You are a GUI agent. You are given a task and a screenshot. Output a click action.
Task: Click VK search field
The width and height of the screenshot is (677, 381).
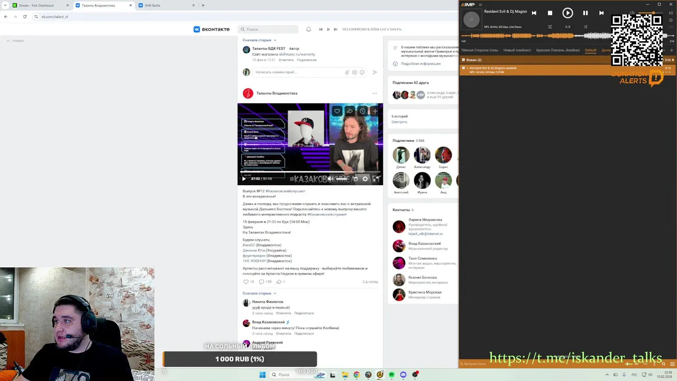pos(268,29)
